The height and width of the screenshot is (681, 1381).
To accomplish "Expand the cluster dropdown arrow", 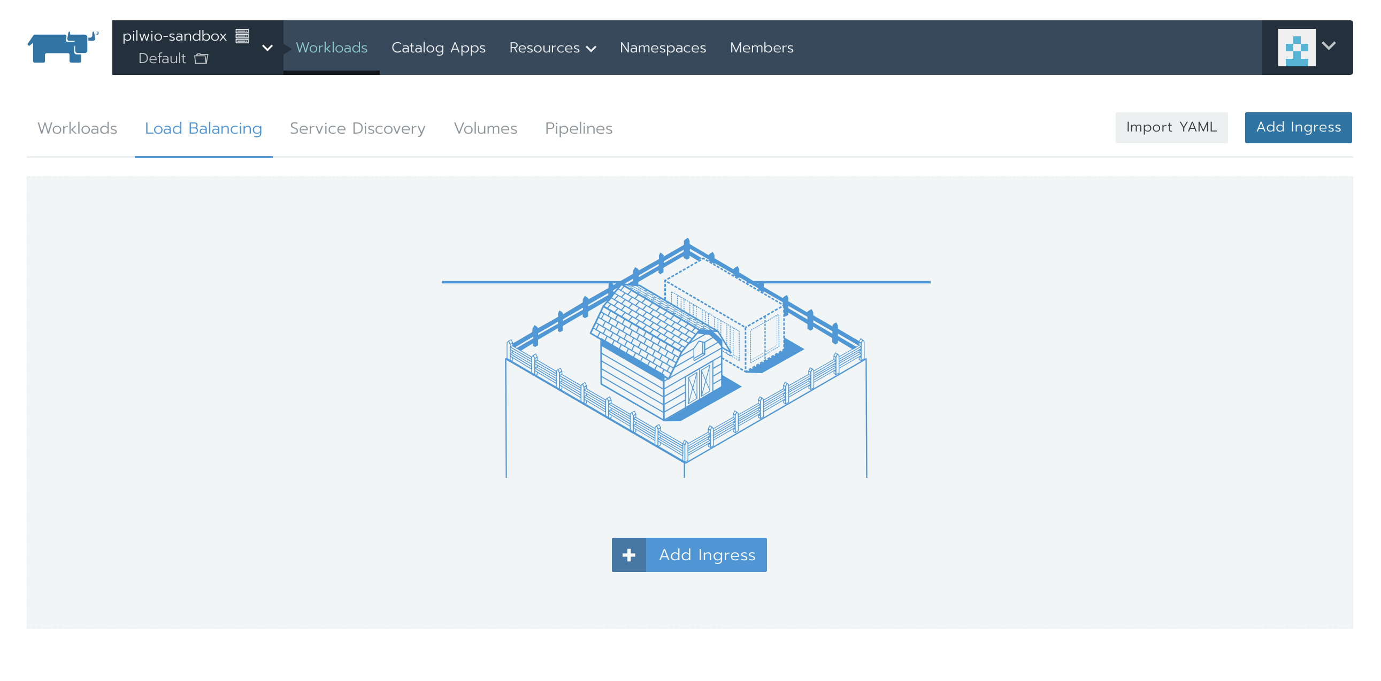I will point(270,47).
